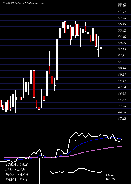Click the 57.91 price axis label
Screen dimensions: 131x184
pyautogui.click(x=122, y=12)
